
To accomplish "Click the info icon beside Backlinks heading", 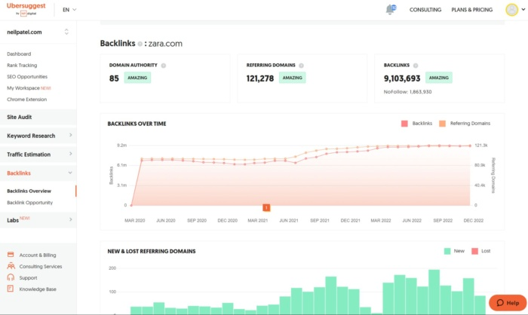I will (x=140, y=44).
